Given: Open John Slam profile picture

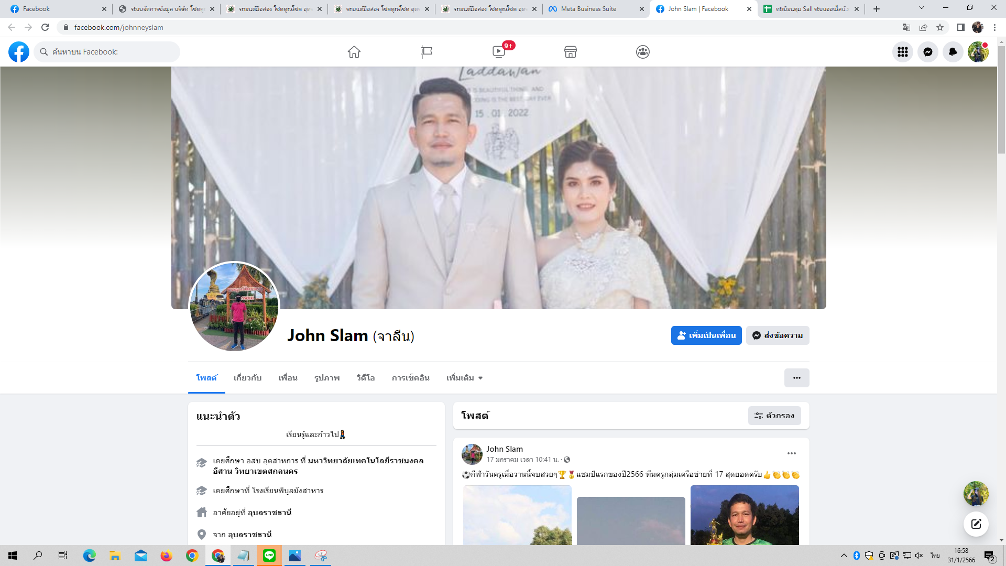Looking at the screenshot, I should (234, 307).
